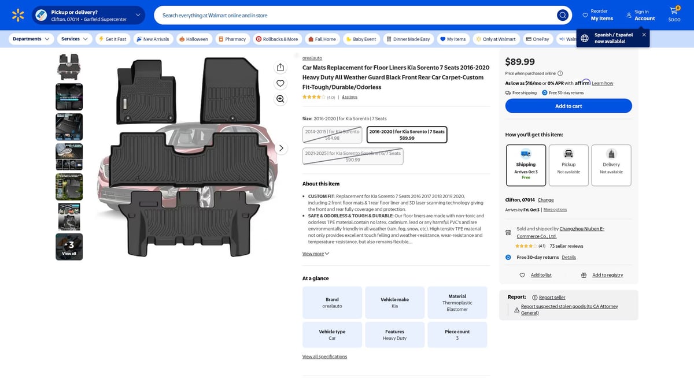Click the Walmart spark logo
The image size is (694, 390).
point(18,15)
